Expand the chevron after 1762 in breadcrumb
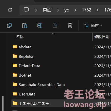Screen dimensions: 111x111 coord(98,10)
